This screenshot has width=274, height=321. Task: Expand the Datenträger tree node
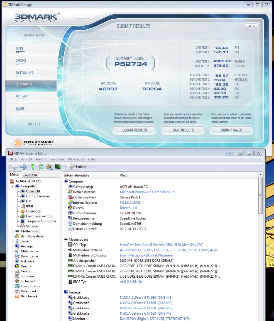click(x=12, y=256)
